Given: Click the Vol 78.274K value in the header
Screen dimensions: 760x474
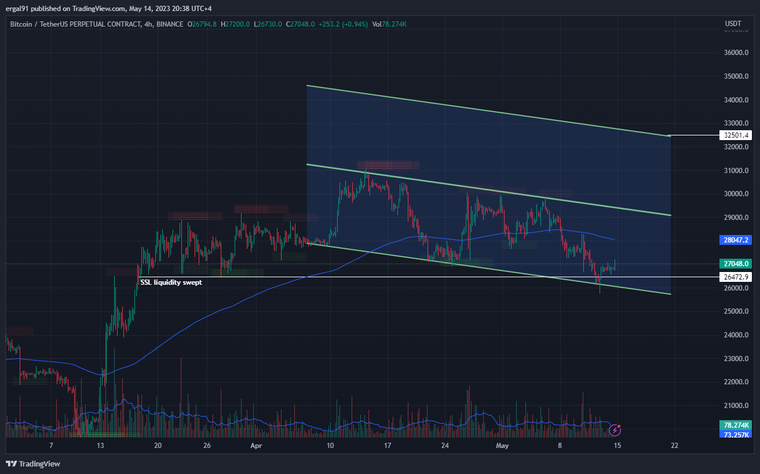Looking at the screenshot, I should (x=390, y=24).
